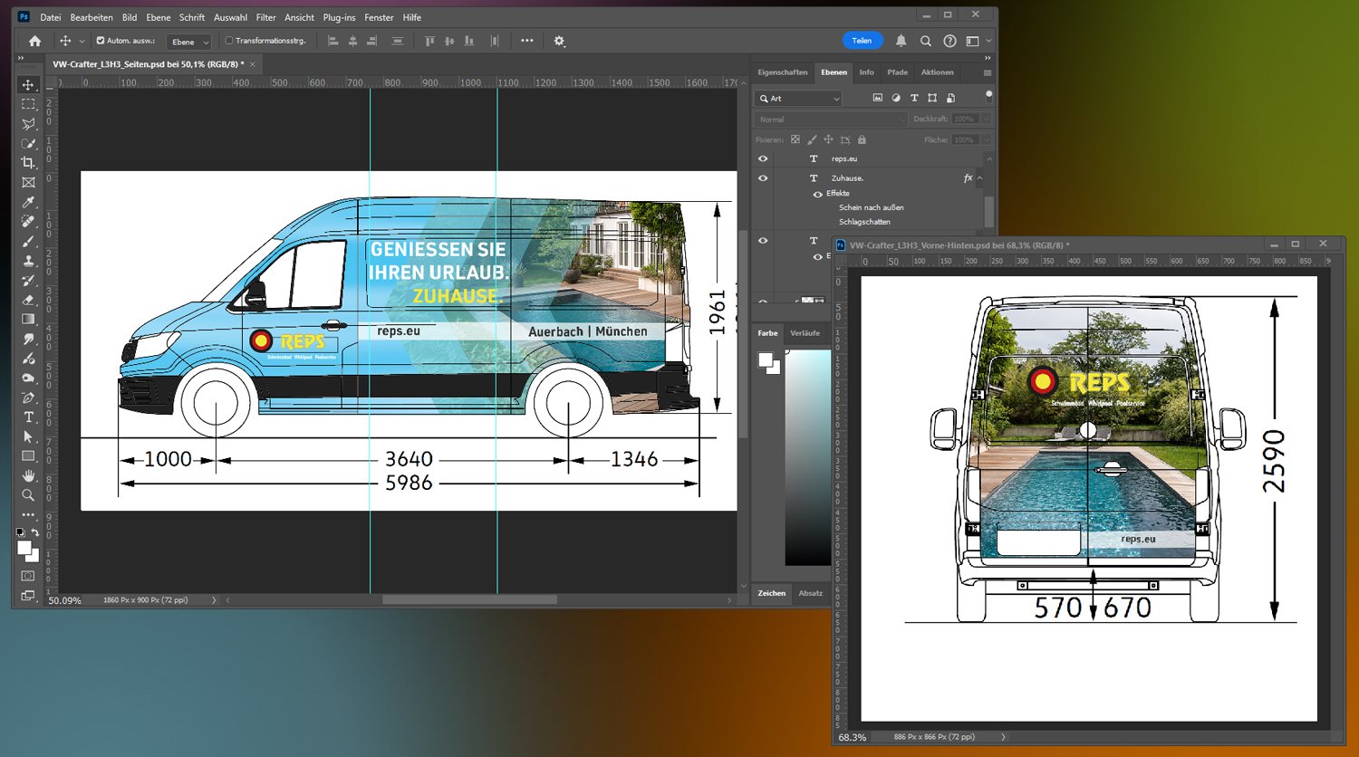The width and height of the screenshot is (1359, 757).
Task: Collapse effects of the Zuhause. layer
Action: pyautogui.click(x=979, y=178)
